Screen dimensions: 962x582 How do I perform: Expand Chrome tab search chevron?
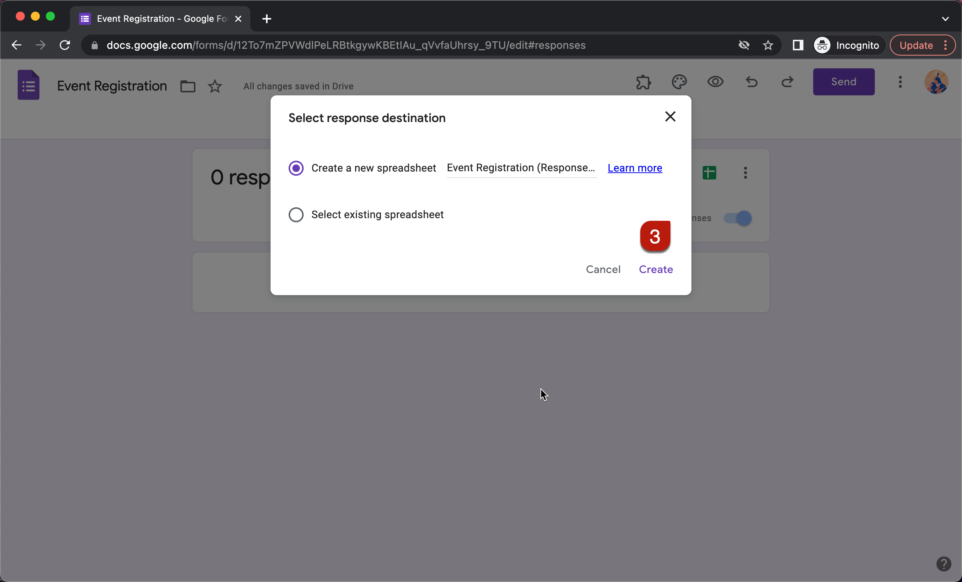pos(945,19)
